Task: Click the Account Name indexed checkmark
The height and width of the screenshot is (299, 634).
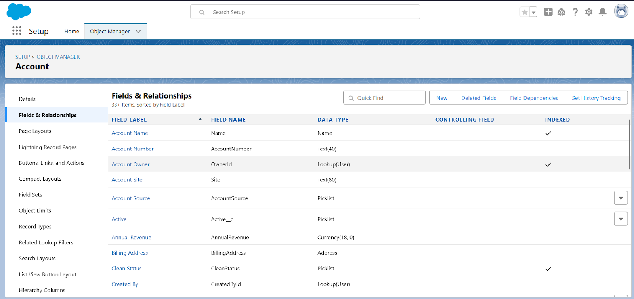Action: tap(548, 133)
